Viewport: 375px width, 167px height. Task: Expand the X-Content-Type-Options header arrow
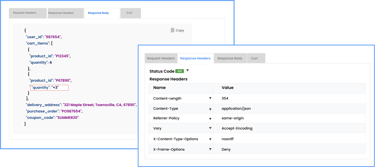(210, 139)
